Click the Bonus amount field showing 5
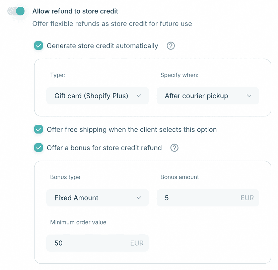Screen dimensions: 278x270 (198, 198)
